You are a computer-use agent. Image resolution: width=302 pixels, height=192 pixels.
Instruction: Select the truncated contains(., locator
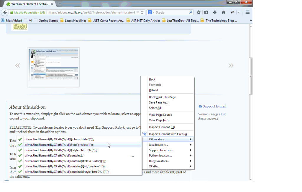[x=79, y=156]
